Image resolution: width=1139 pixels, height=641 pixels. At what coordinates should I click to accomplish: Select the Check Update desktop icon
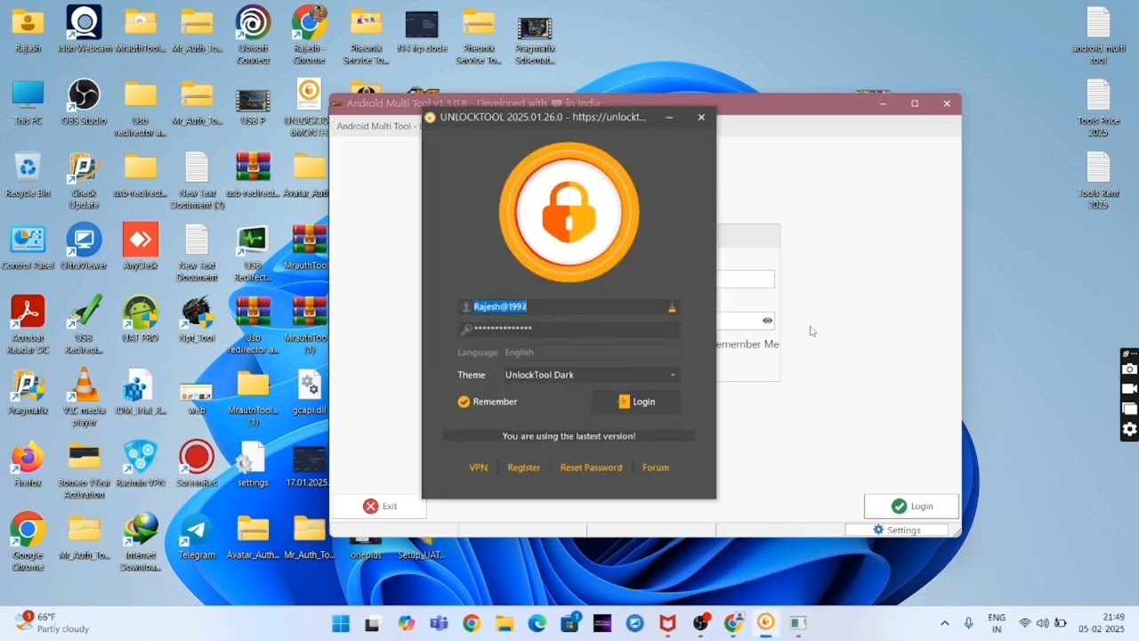(84, 181)
